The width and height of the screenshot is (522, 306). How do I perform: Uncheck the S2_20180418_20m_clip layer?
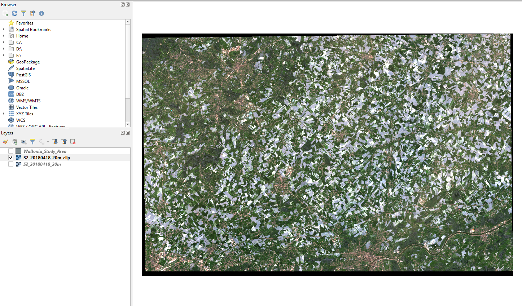click(11, 158)
